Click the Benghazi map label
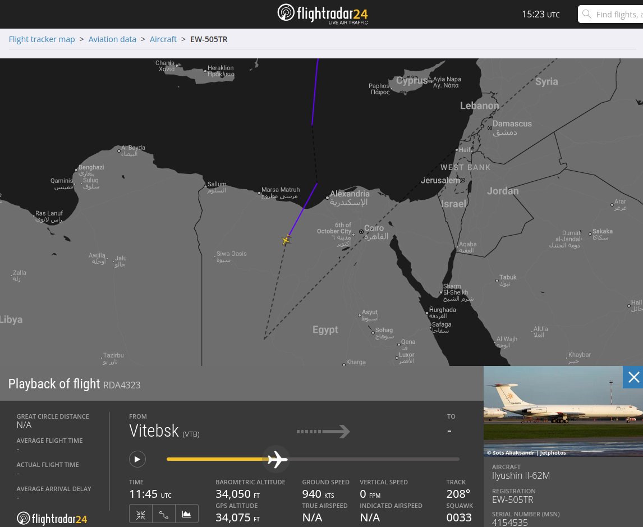Screen dimensions: 643x527 91,170
